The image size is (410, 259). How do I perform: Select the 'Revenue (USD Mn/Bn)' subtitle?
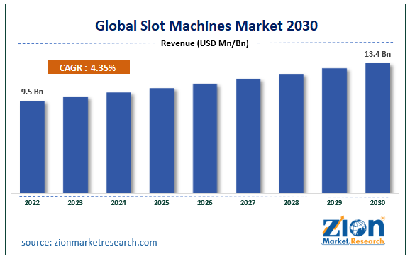[205, 43]
